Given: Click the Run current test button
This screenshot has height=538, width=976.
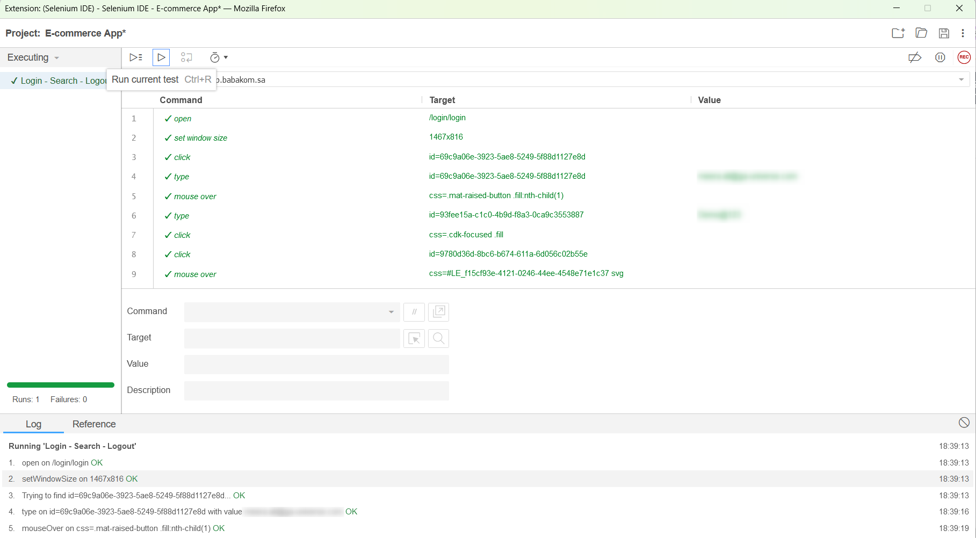Looking at the screenshot, I should coord(161,57).
